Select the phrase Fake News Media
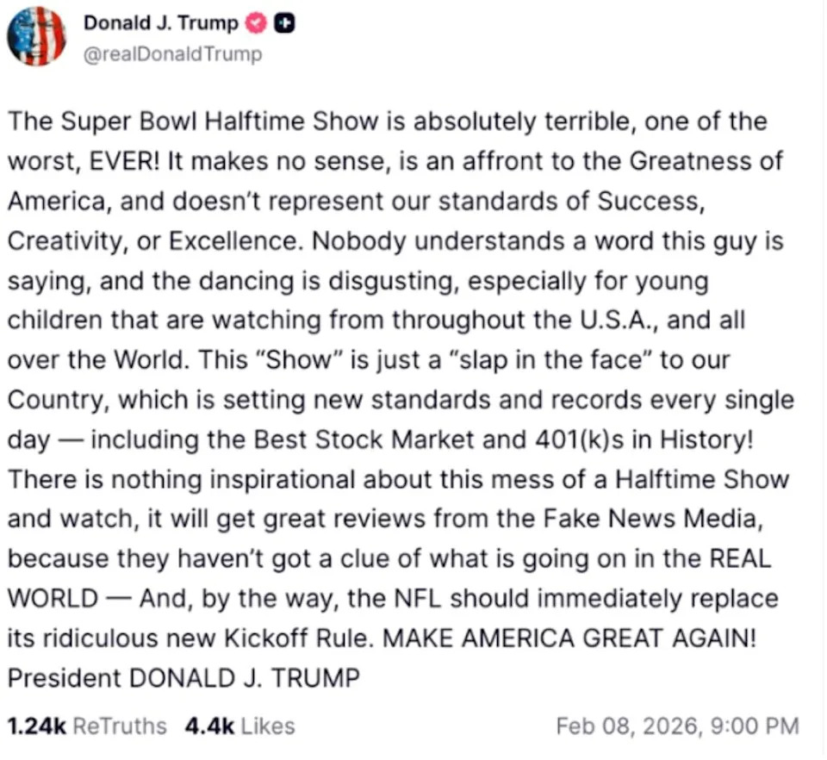 [651, 518]
